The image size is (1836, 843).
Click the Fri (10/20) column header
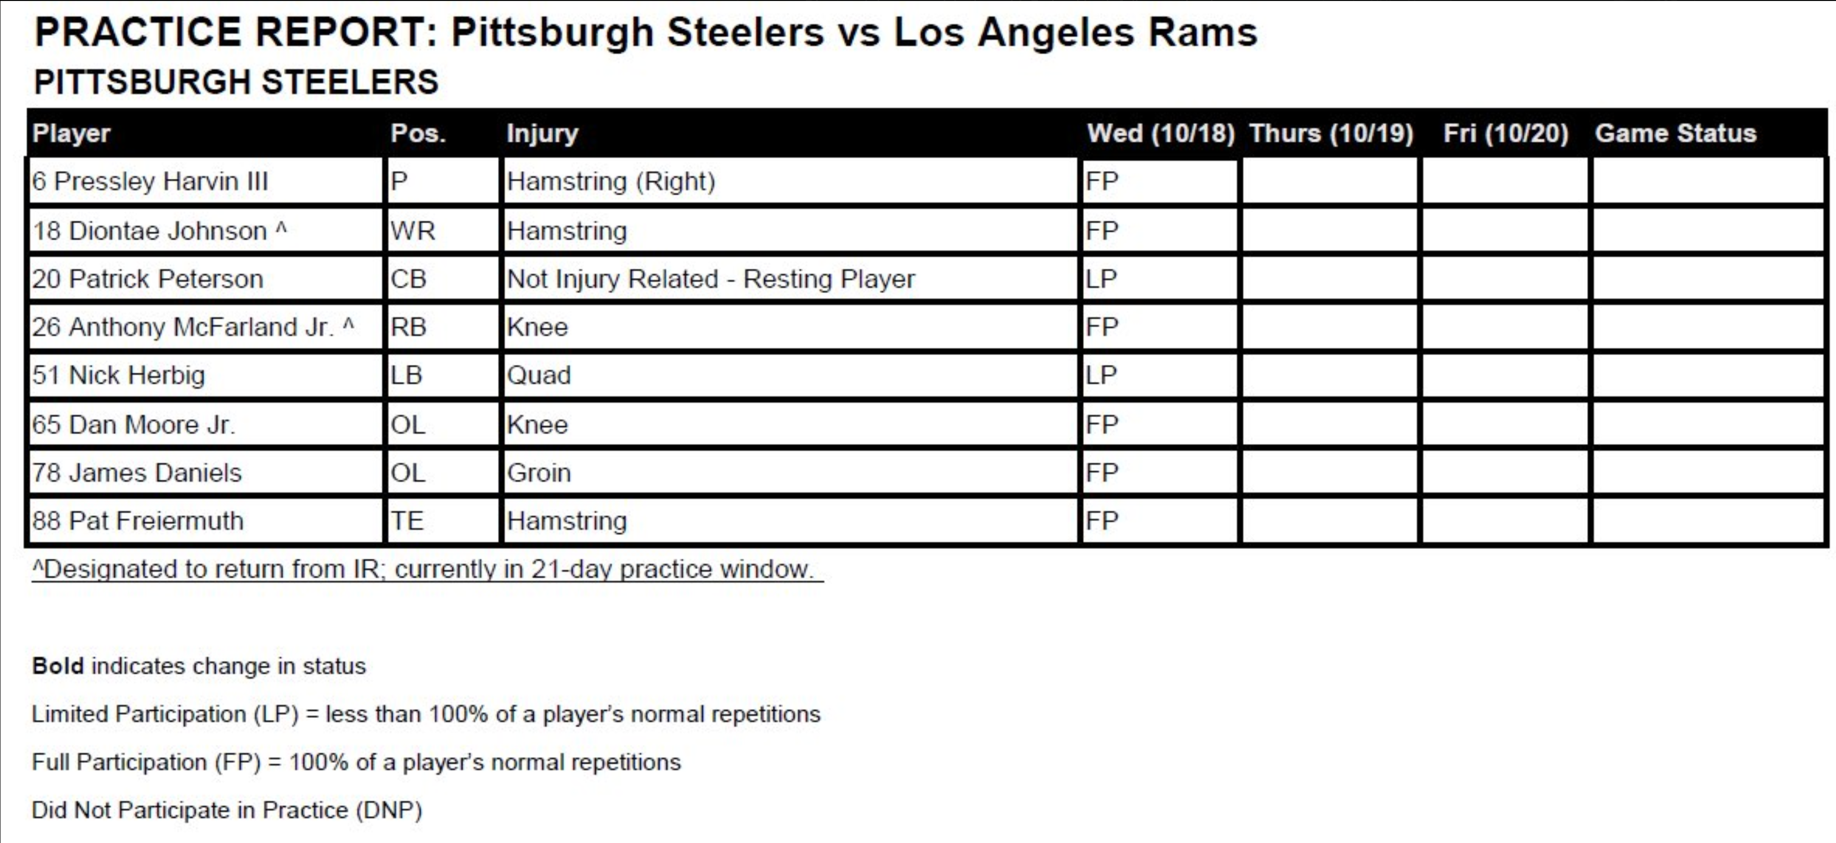click(x=1505, y=133)
